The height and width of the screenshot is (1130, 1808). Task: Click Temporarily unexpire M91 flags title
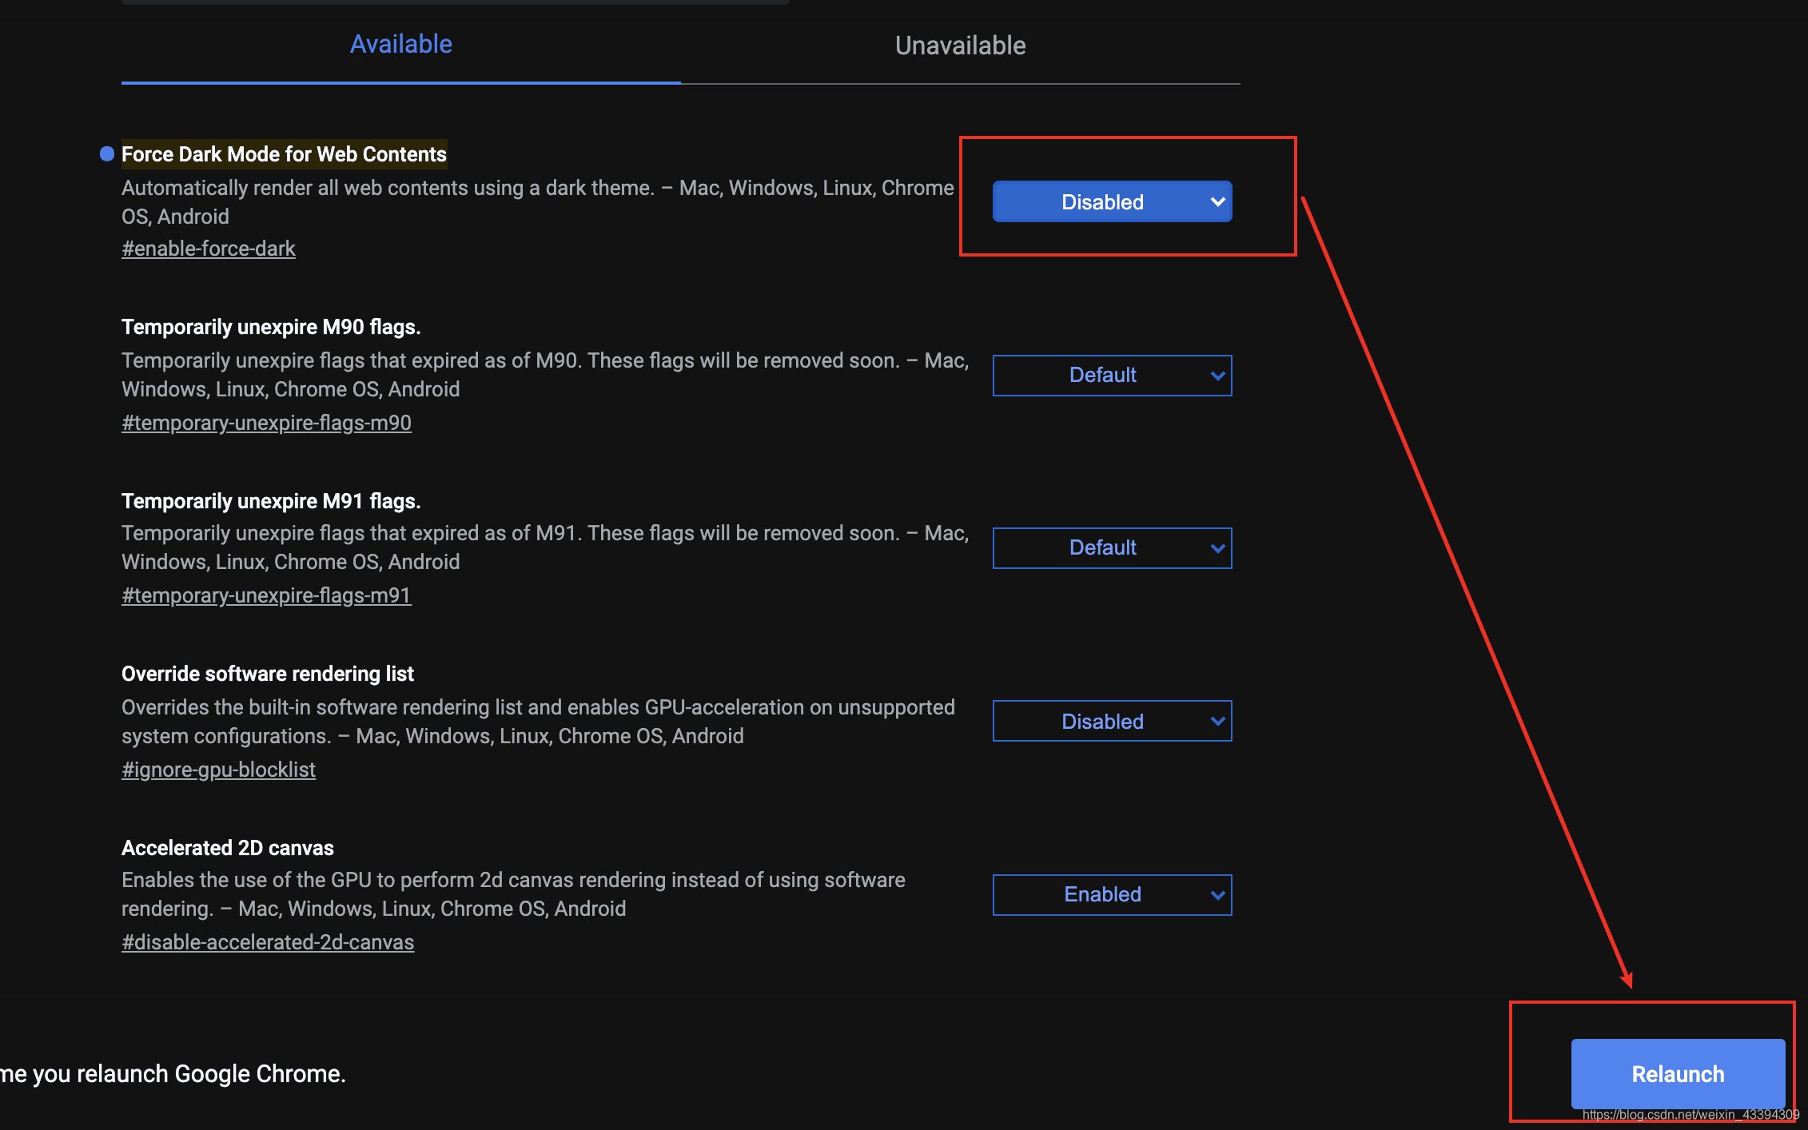(x=271, y=501)
